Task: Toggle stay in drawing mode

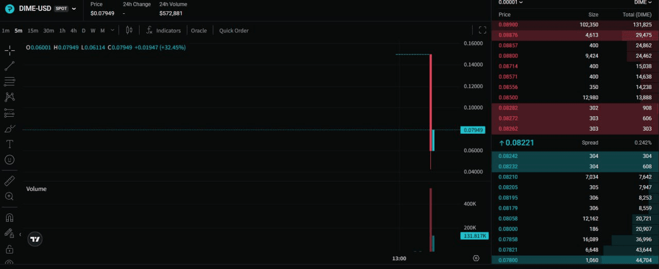Action: [9, 234]
